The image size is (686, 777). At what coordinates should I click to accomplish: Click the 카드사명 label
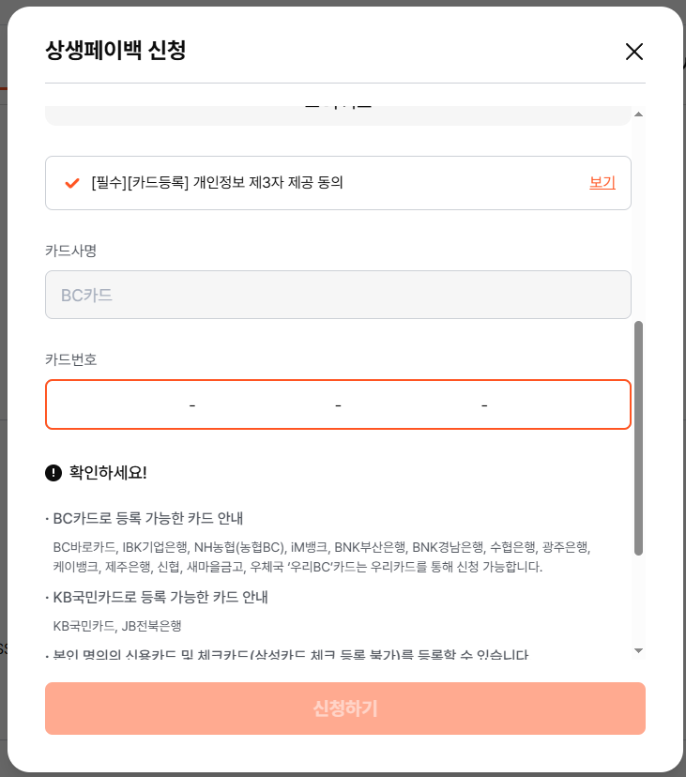point(71,251)
